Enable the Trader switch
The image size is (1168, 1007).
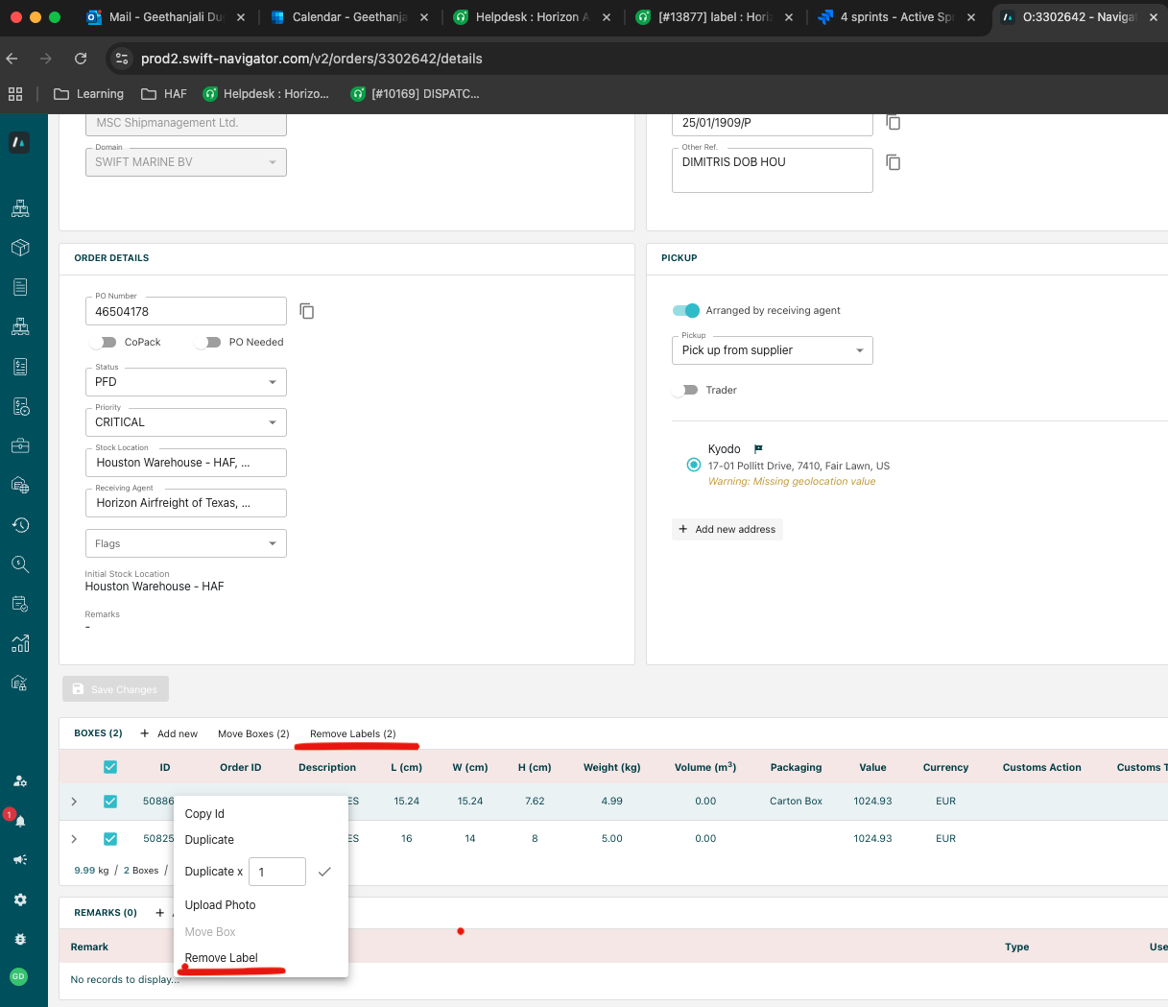pos(685,390)
